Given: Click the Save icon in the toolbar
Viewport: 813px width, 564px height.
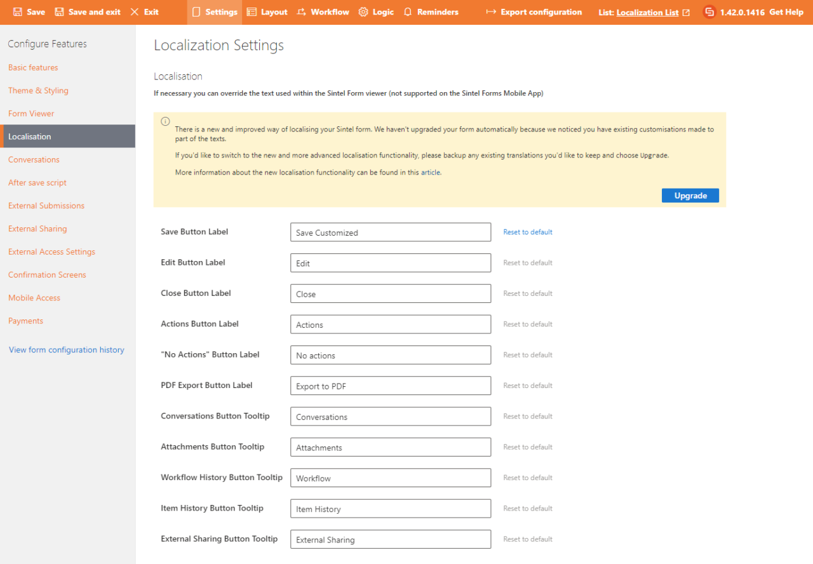Looking at the screenshot, I should (x=18, y=11).
